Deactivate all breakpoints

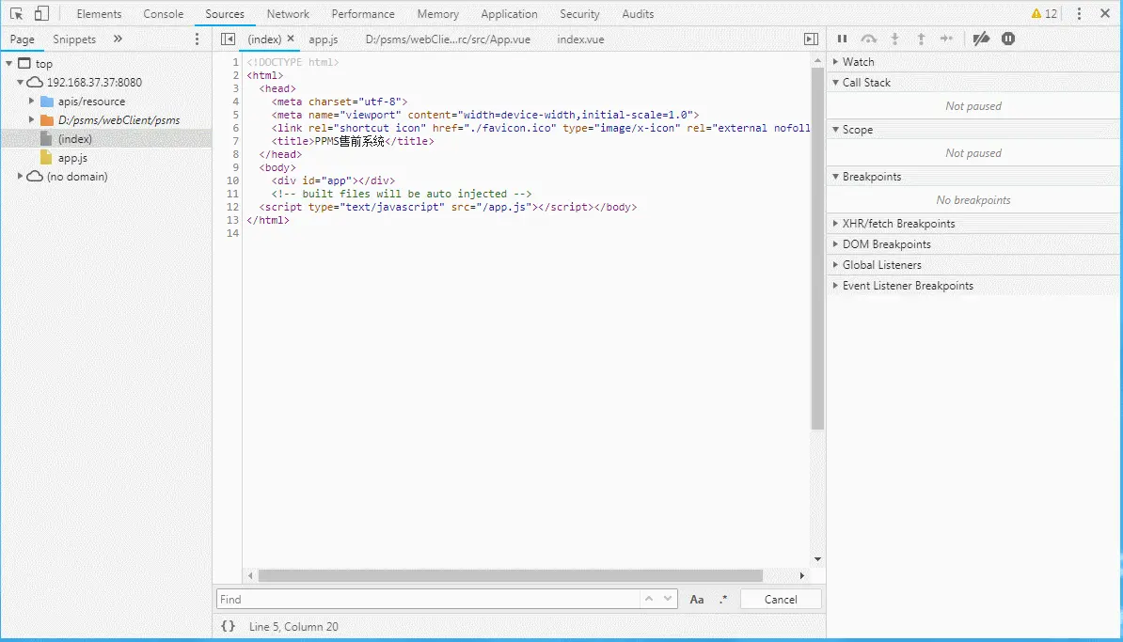tap(981, 39)
